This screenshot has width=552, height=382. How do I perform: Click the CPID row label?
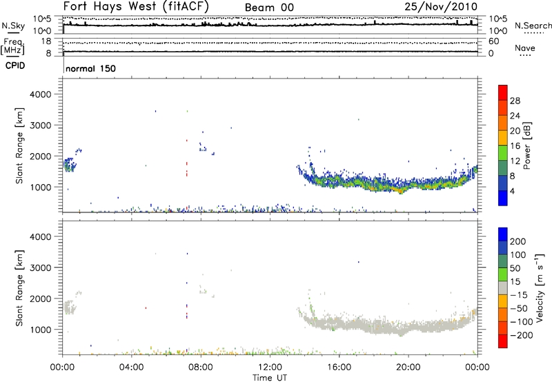(15, 66)
